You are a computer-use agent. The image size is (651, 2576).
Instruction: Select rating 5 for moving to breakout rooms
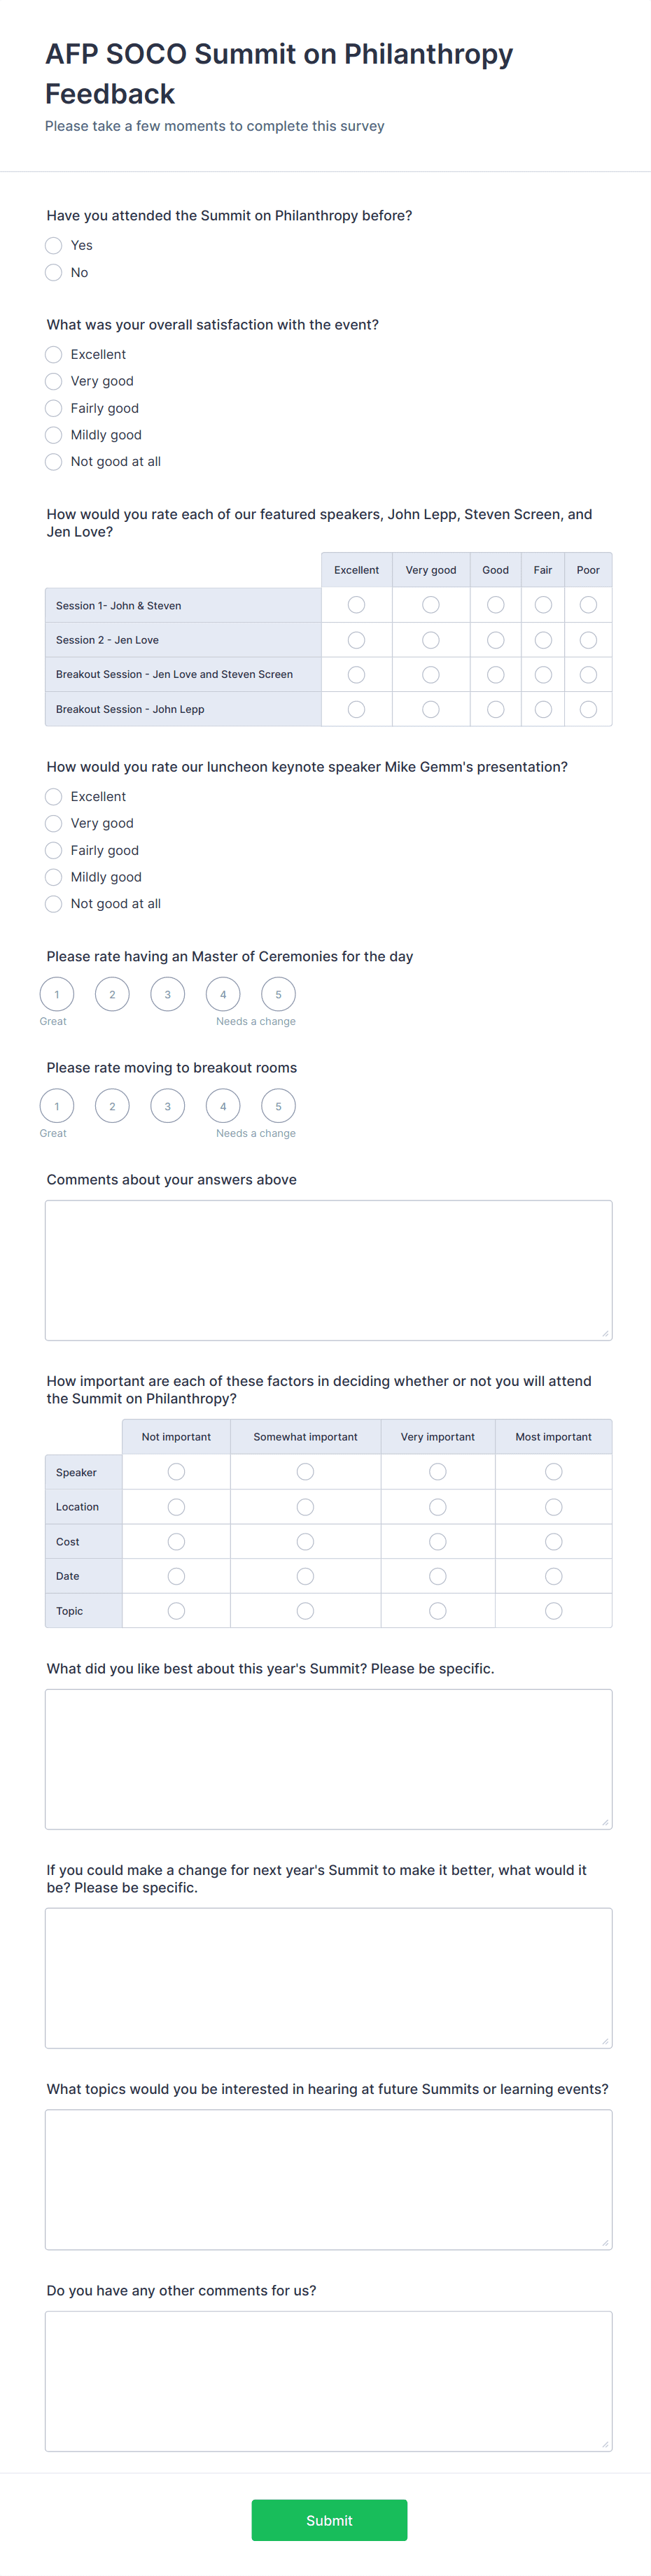coord(278,1105)
